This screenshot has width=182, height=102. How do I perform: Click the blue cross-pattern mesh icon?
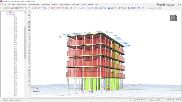click(128, 8)
